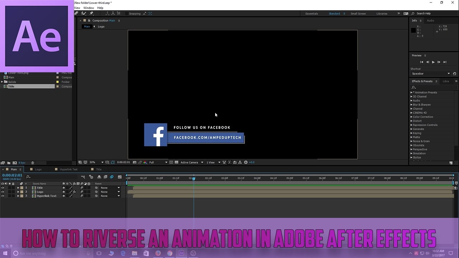This screenshot has height=258, width=459.
Task: Select the Libraries workspace
Action: point(382,14)
